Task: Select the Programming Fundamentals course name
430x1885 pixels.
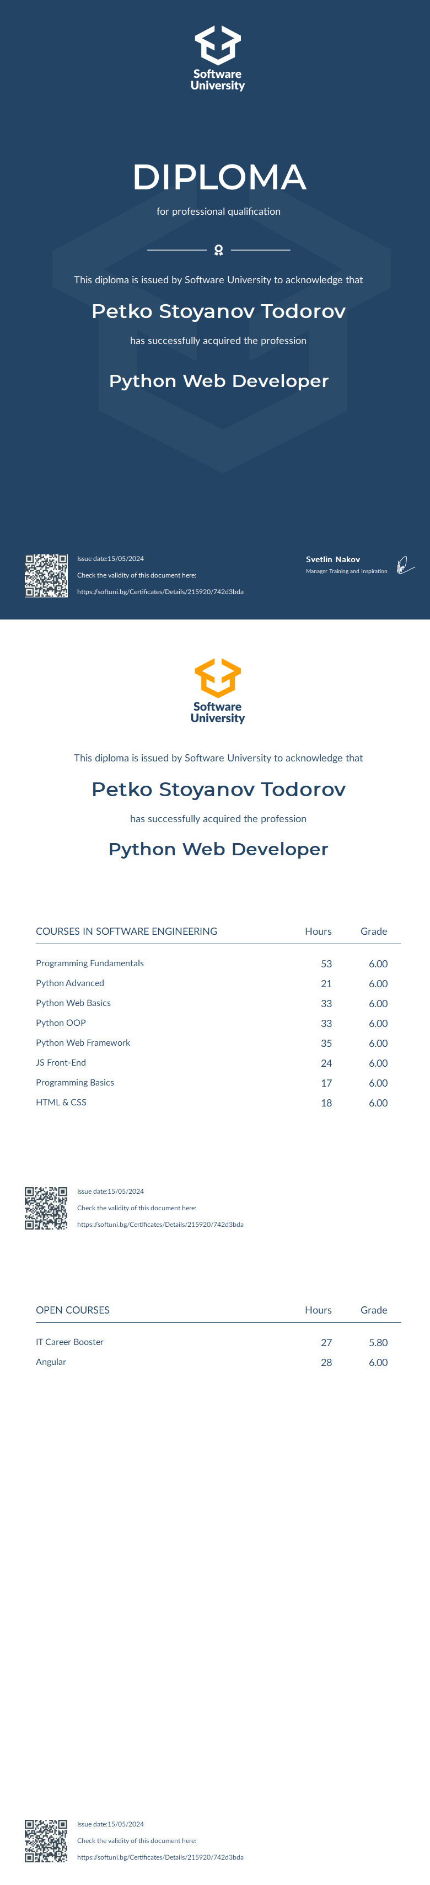Action: coord(90,963)
